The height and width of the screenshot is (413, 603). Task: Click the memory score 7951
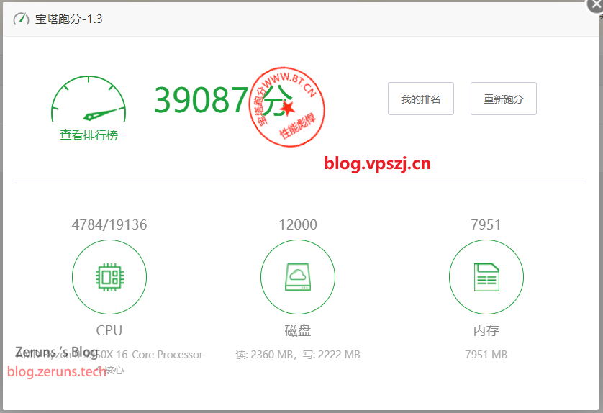[486, 224]
